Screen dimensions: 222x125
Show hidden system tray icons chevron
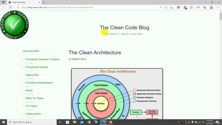click(179, 122)
